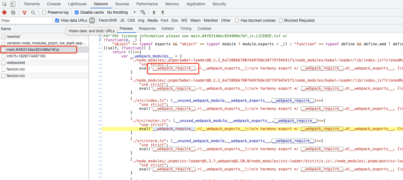The image size is (403, 180).
Task: Open the network filter funnel icon
Action: pos(25,12)
